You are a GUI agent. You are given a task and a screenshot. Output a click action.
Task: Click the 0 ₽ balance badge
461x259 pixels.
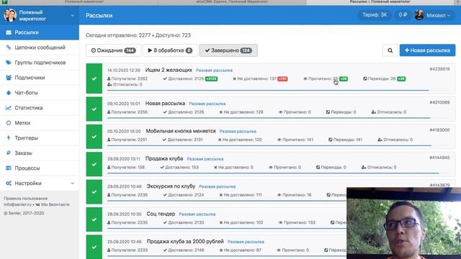pyautogui.click(x=403, y=15)
